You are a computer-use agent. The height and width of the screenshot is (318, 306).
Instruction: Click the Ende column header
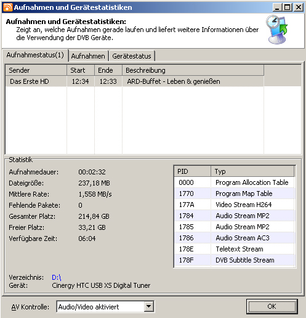108,70
